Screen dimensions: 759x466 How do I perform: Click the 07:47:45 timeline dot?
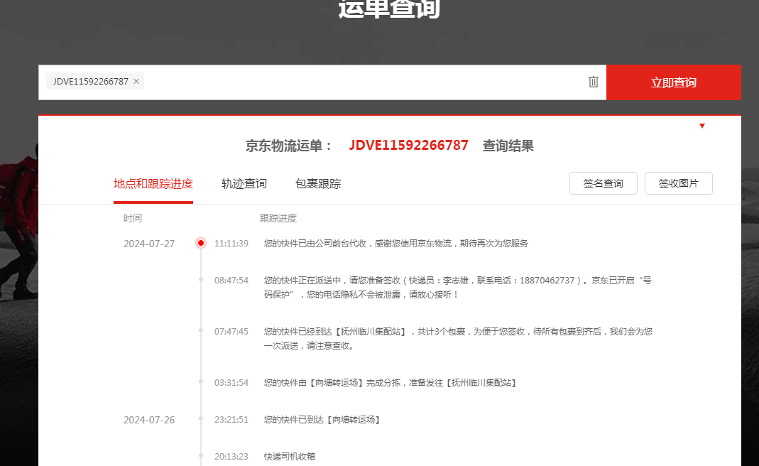point(201,331)
